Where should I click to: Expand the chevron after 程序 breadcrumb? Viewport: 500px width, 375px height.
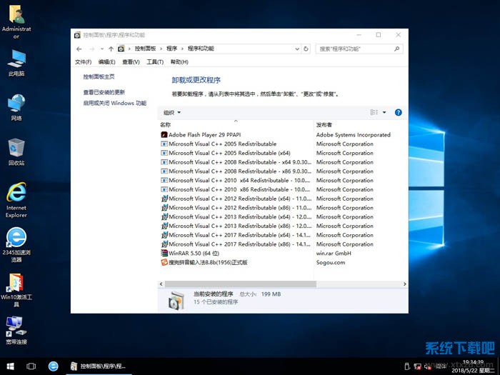click(182, 49)
